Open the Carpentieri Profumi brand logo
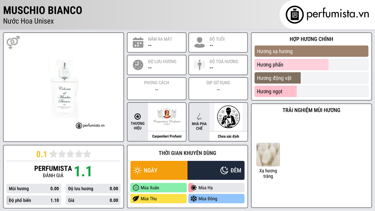The height and width of the screenshot is (211, 375). click(x=167, y=117)
